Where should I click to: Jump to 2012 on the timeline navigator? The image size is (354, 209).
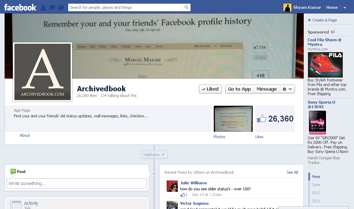tap(316, 193)
